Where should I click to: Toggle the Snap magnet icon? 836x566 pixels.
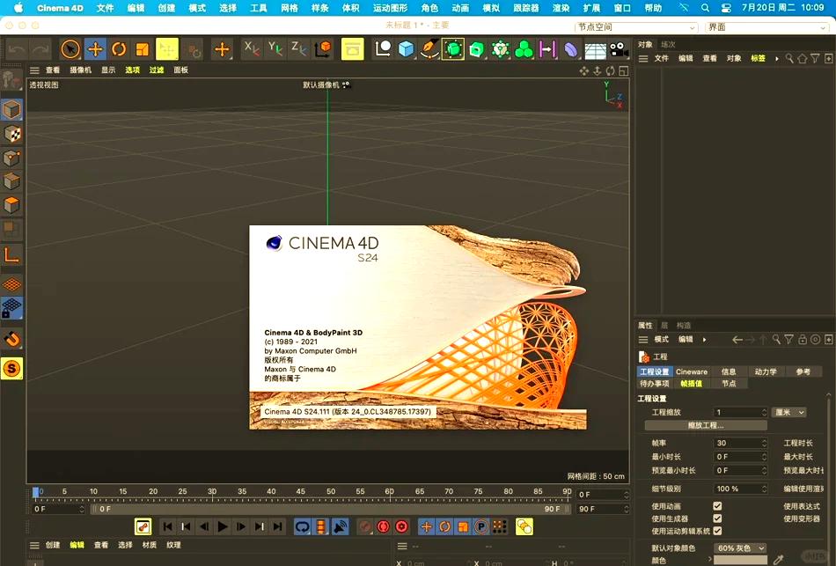coord(11,339)
